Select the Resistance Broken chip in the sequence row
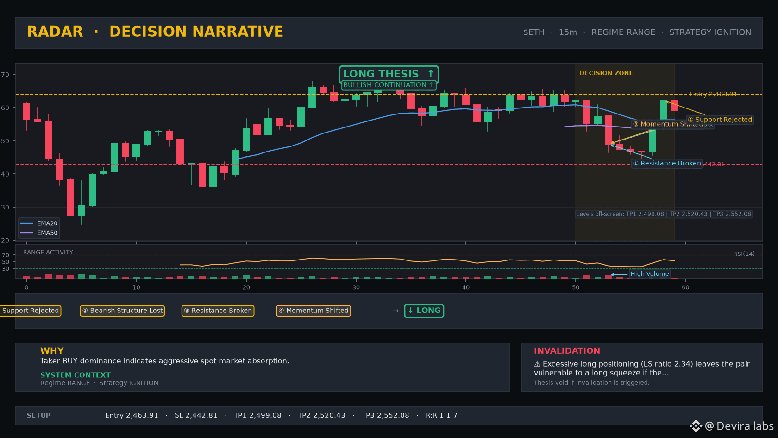The height and width of the screenshot is (438, 778). pyautogui.click(x=218, y=311)
